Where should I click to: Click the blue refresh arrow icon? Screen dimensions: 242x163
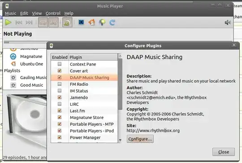click(112, 22)
